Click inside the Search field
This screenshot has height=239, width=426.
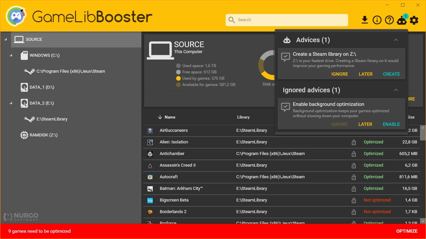tap(286, 20)
